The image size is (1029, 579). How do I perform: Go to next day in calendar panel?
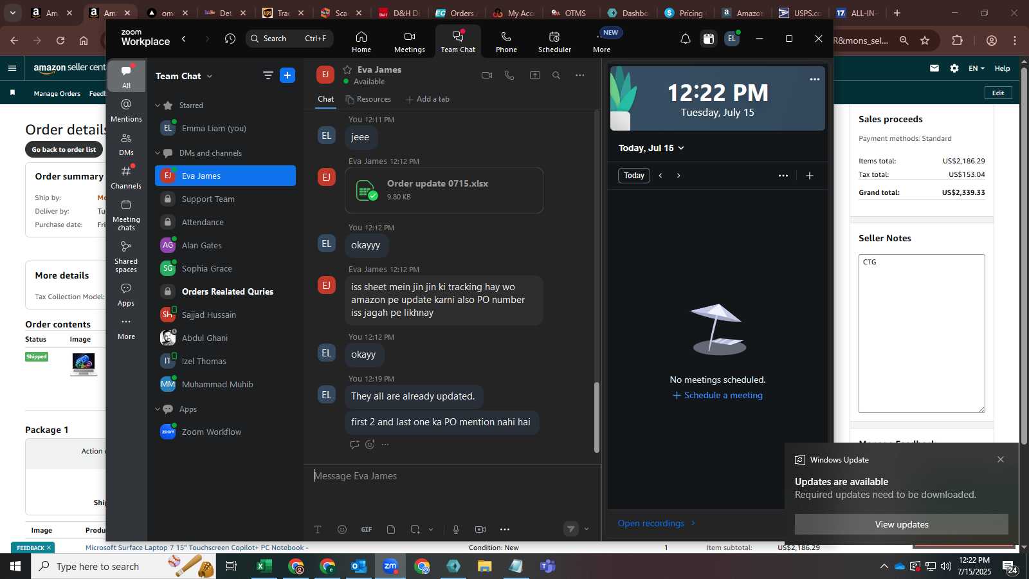678,176
